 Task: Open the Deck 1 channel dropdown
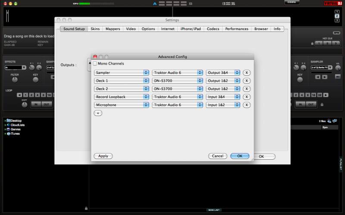tap(122, 81)
